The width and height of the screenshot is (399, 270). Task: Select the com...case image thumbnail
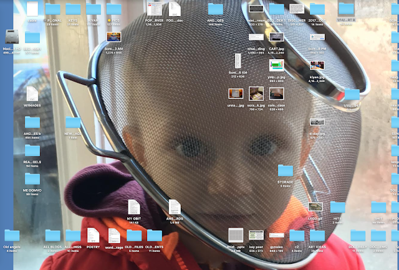coord(277,93)
